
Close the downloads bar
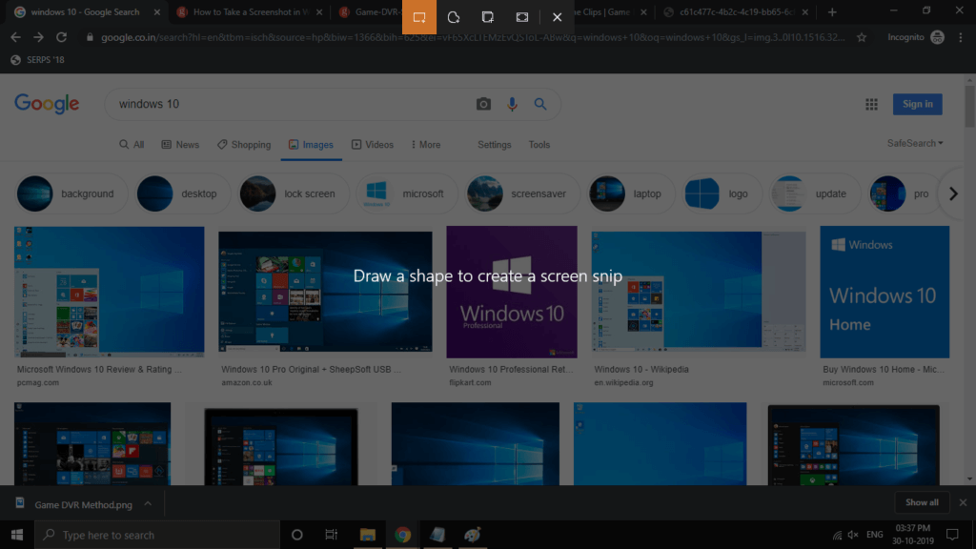[963, 502]
